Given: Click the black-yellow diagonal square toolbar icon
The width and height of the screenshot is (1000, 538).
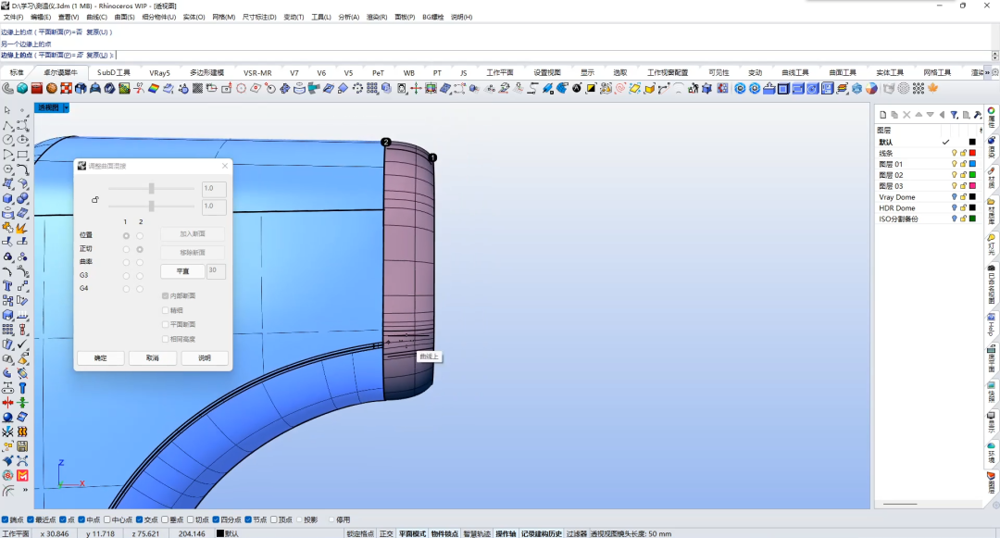Looking at the screenshot, I should [591, 89].
